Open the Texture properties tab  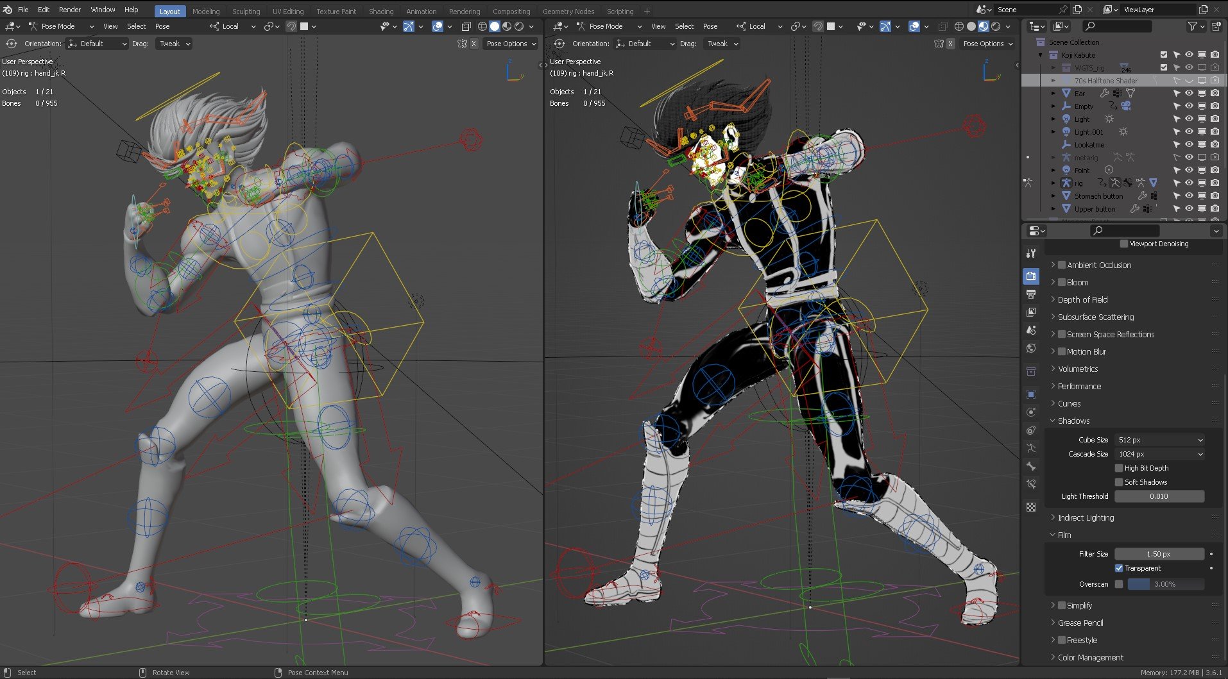coord(1031,507)
